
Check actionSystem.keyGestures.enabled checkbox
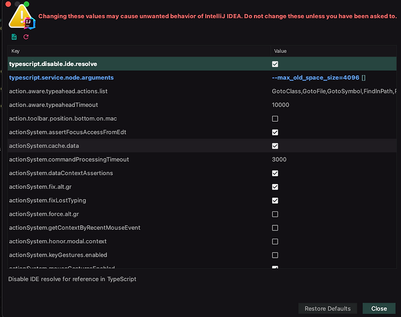pos(275,255)
